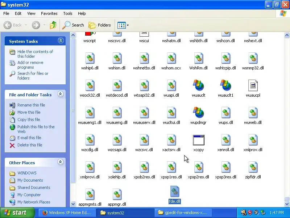Open the Back history dropdown arrow
The height and width of the screenshot is (218, 290).
26,25
